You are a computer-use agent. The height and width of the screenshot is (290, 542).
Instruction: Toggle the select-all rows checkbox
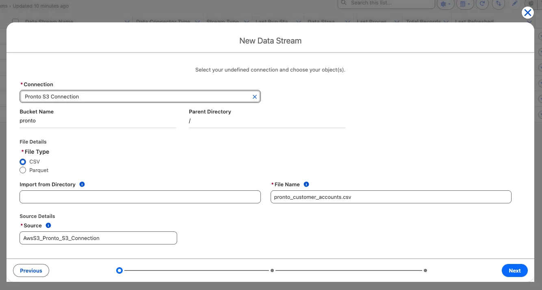pyautogui.click(x=15, y=21)
